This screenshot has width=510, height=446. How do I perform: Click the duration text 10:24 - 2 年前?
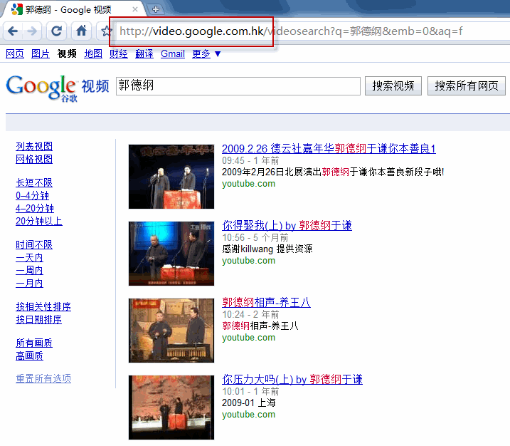click(250, 314)
